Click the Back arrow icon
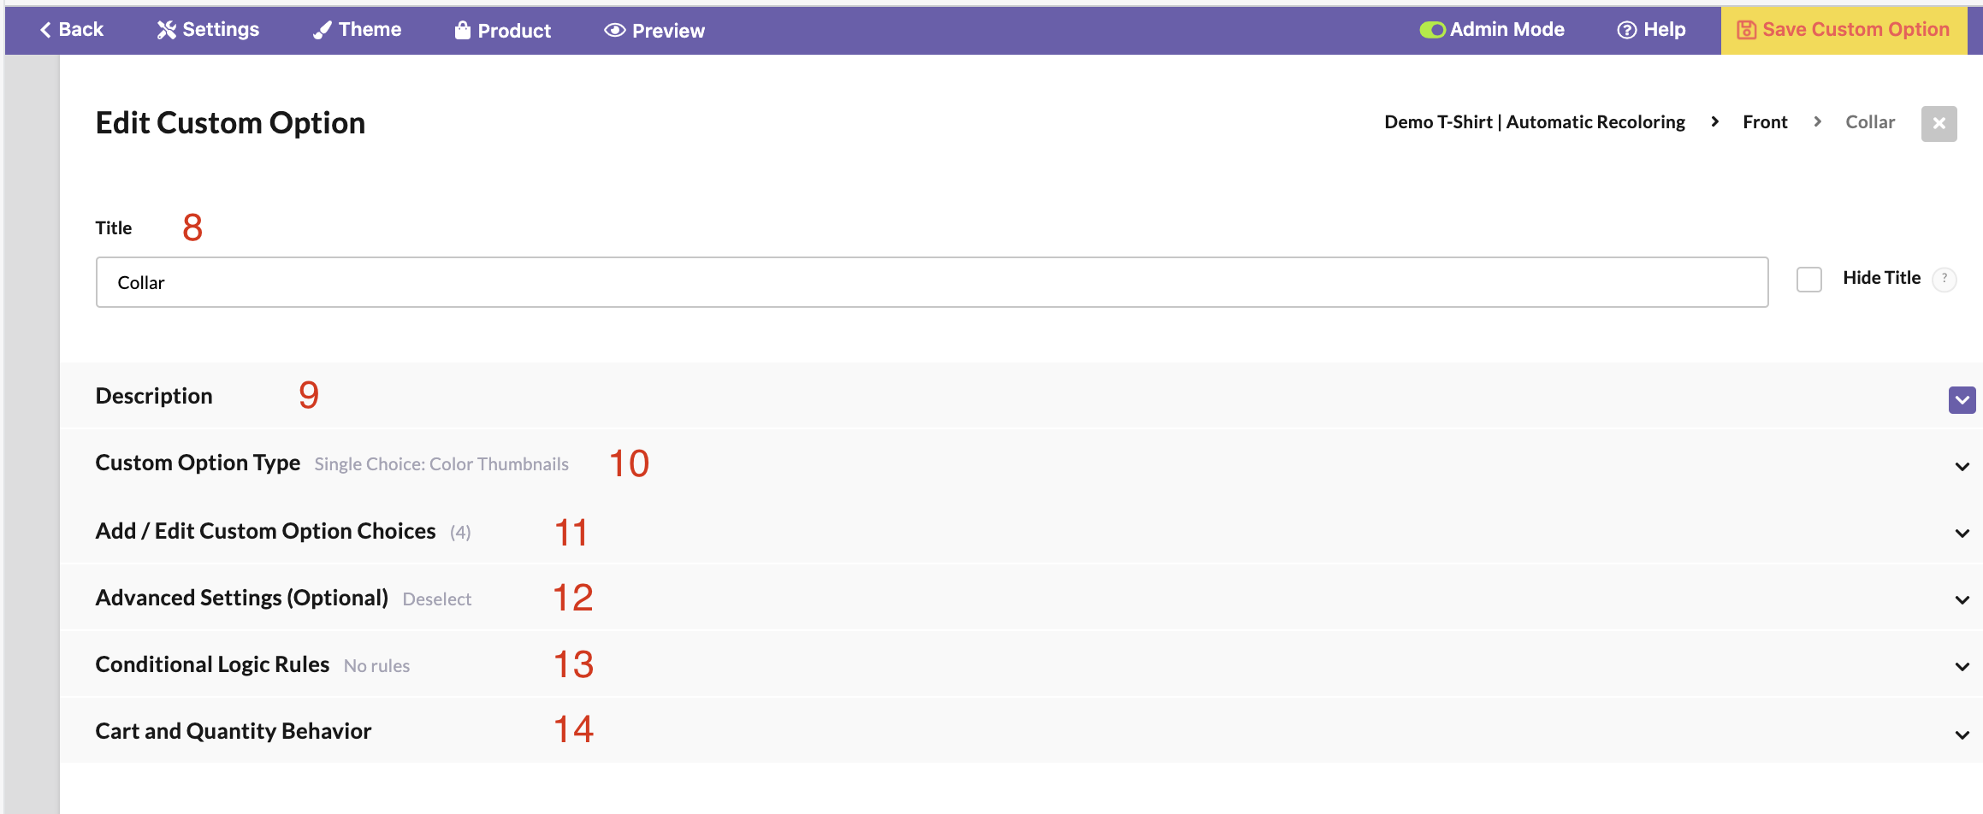The height and width of the screenshot is (814, 1983). 45,30
